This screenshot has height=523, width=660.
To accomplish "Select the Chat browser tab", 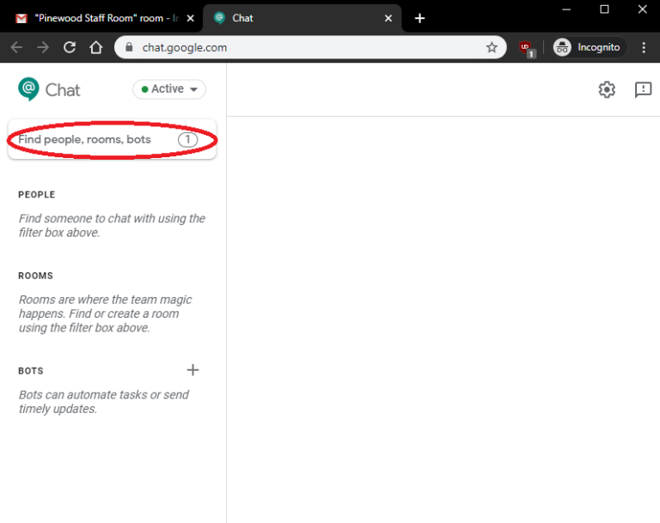I will pyautogui.click(x=292, y=18).
